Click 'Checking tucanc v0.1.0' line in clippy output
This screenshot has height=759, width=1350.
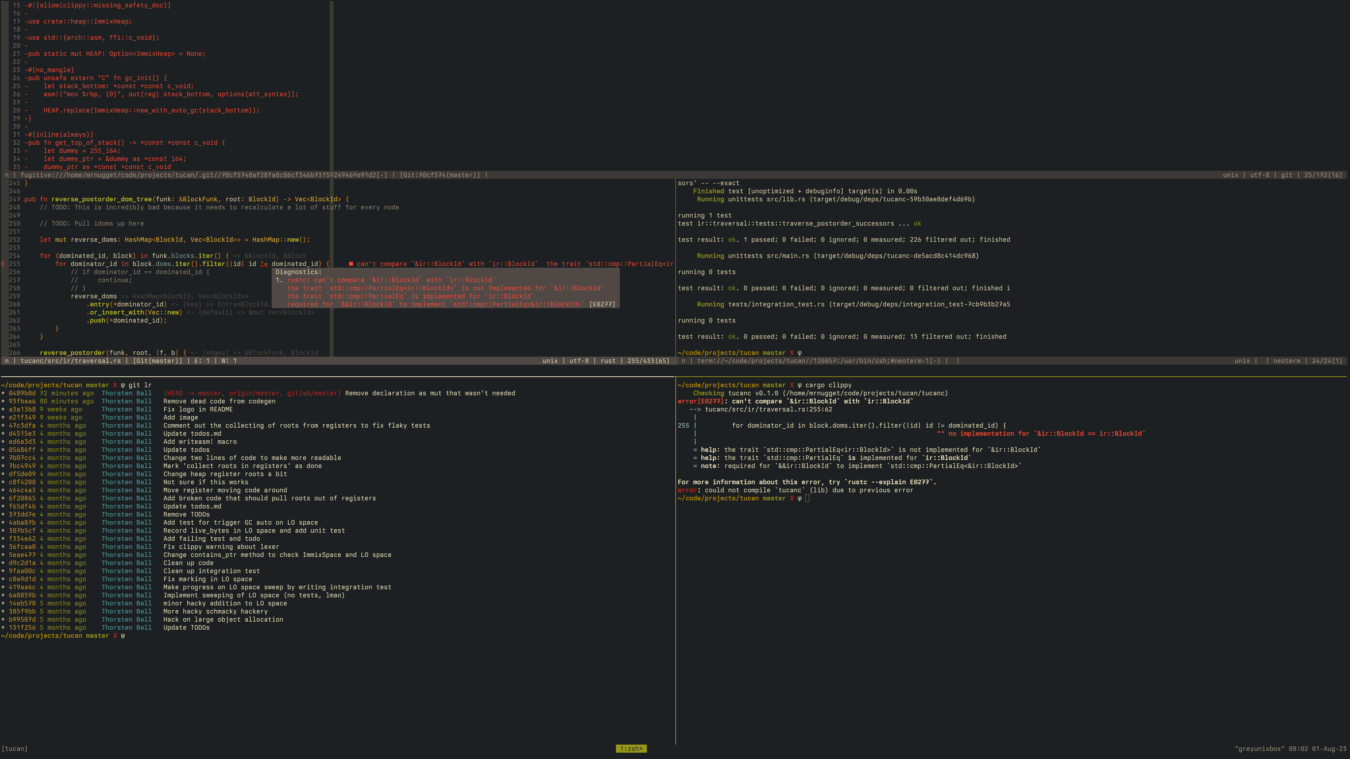[820, 394]
